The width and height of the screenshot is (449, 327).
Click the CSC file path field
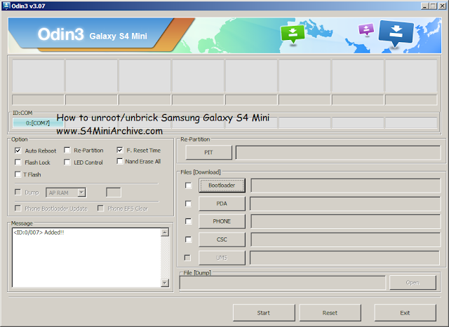pos(345,239)
